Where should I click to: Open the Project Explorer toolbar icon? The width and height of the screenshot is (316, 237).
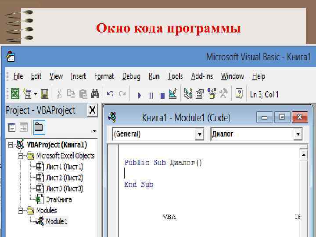[x=188, y=94]
